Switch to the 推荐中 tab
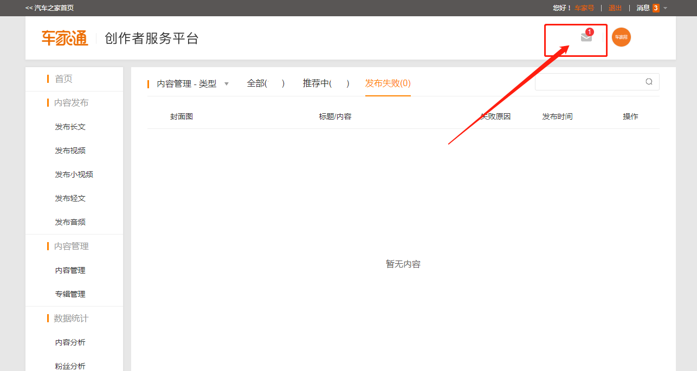The image size is (697, 371). click(326, 83)
